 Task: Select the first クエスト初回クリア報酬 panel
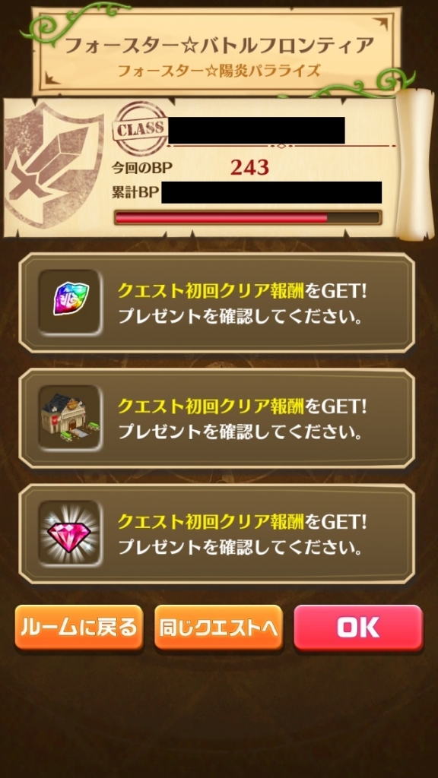point(217,302)
